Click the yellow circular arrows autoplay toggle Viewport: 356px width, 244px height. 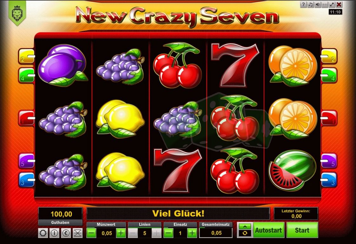[x=245, y=233]
